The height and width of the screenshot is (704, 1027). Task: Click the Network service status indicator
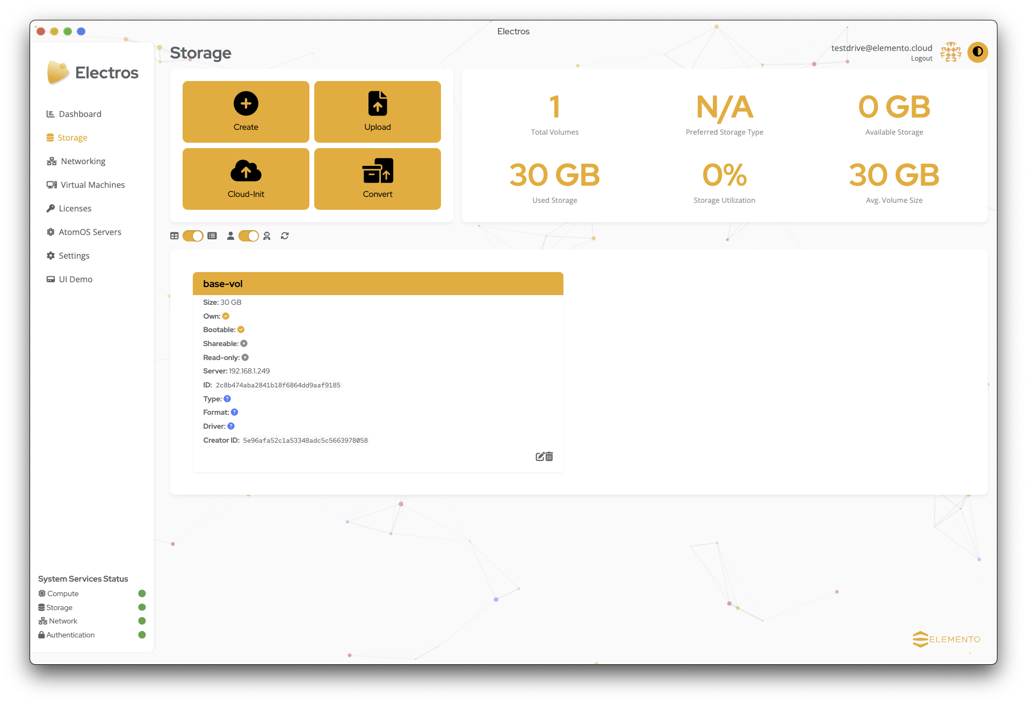pyautogui.click(x=142, y=621)
